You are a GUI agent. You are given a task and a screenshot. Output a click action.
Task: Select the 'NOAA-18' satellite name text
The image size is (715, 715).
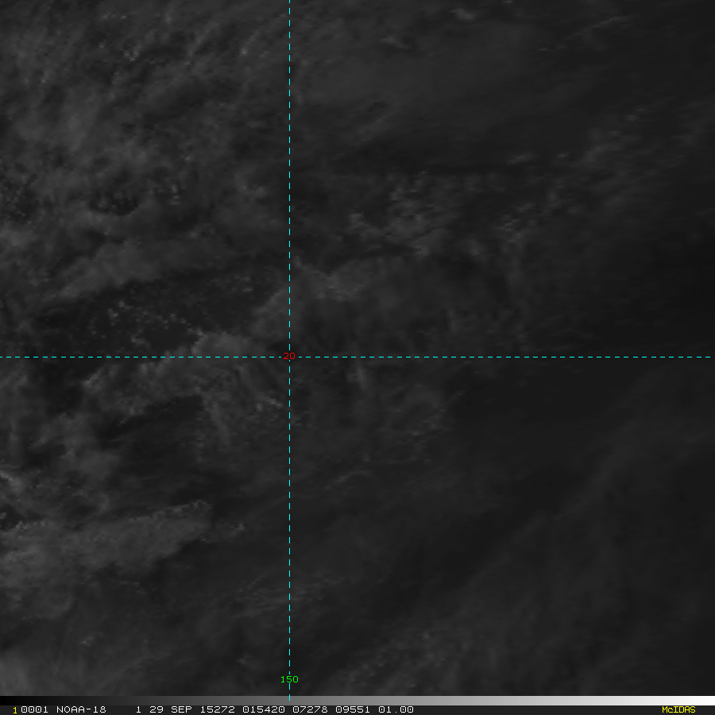coord(81,709)
